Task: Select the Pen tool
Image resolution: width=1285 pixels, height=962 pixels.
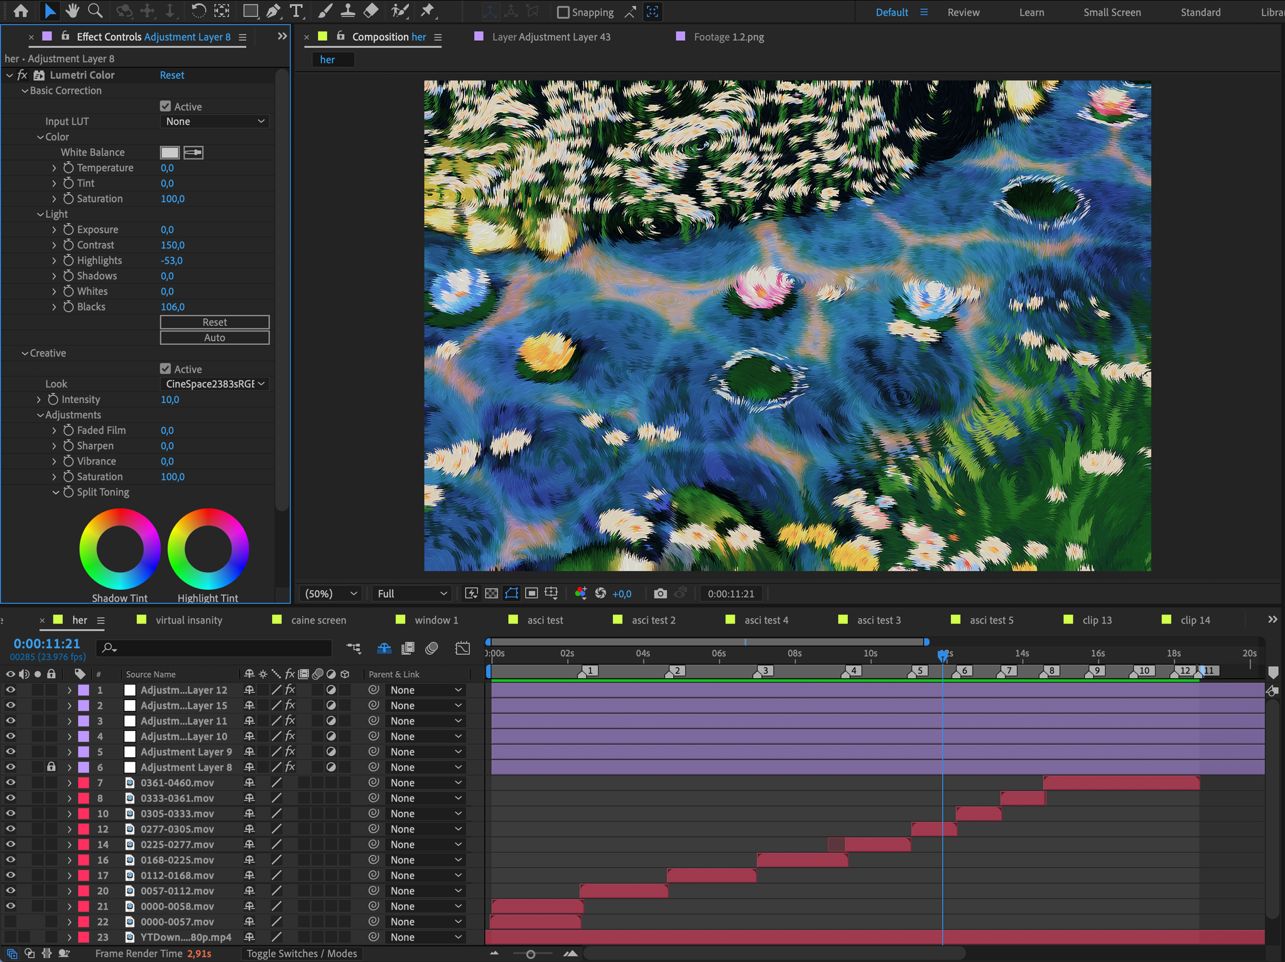Action: pos(273,11)
